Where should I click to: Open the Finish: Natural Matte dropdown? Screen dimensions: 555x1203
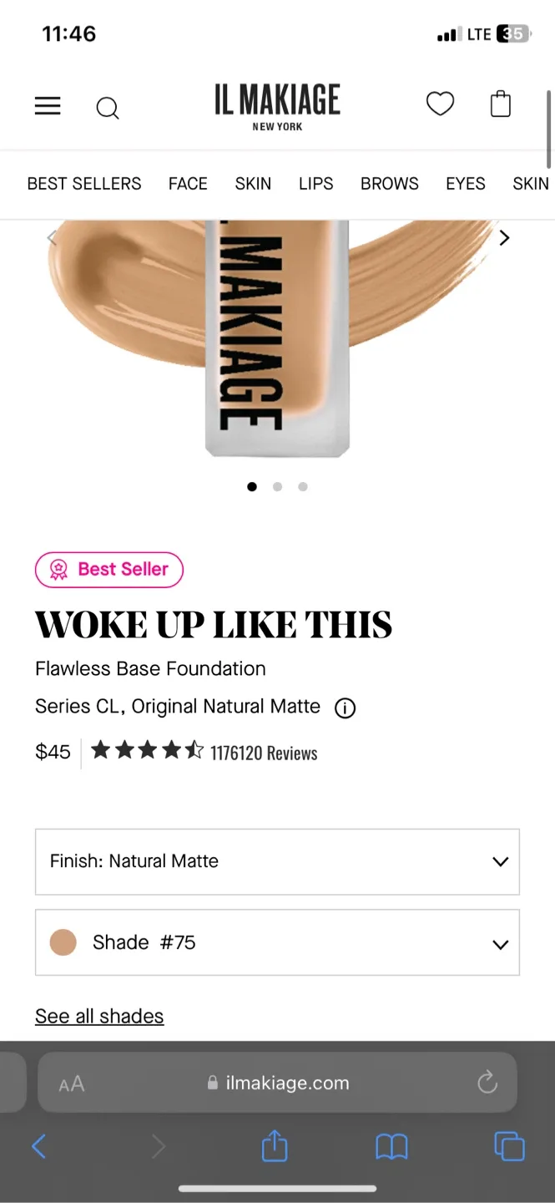(277, 861)
